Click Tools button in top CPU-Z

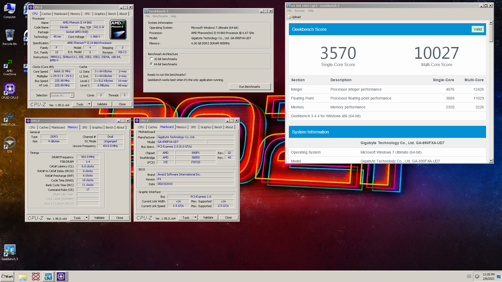[80, 104]
